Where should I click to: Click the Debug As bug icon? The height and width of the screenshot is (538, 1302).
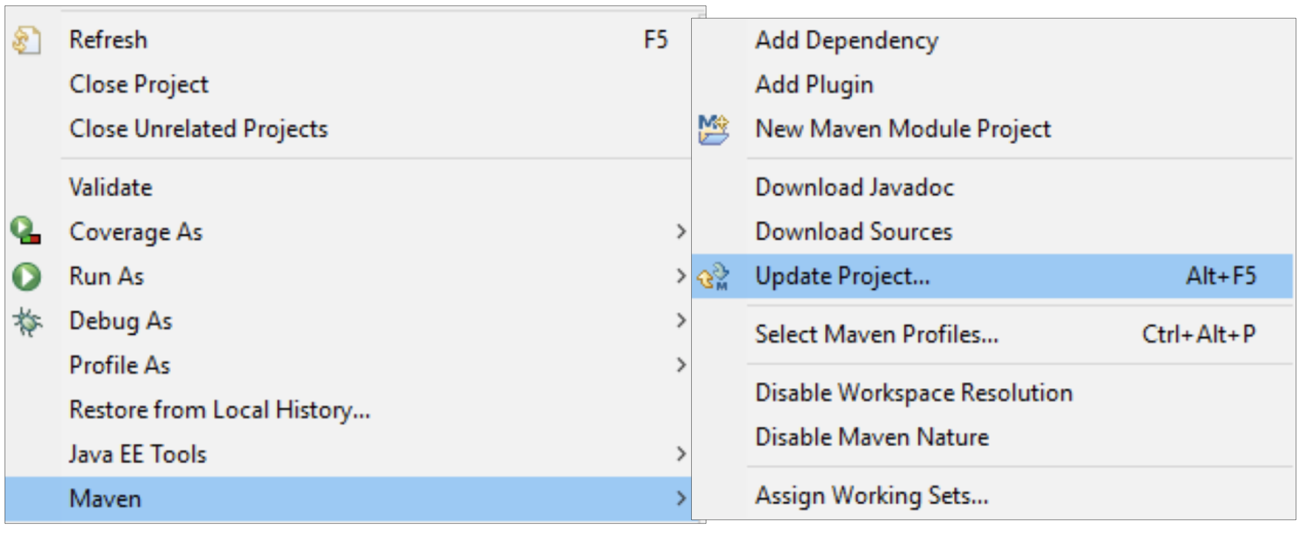point(27,321)
